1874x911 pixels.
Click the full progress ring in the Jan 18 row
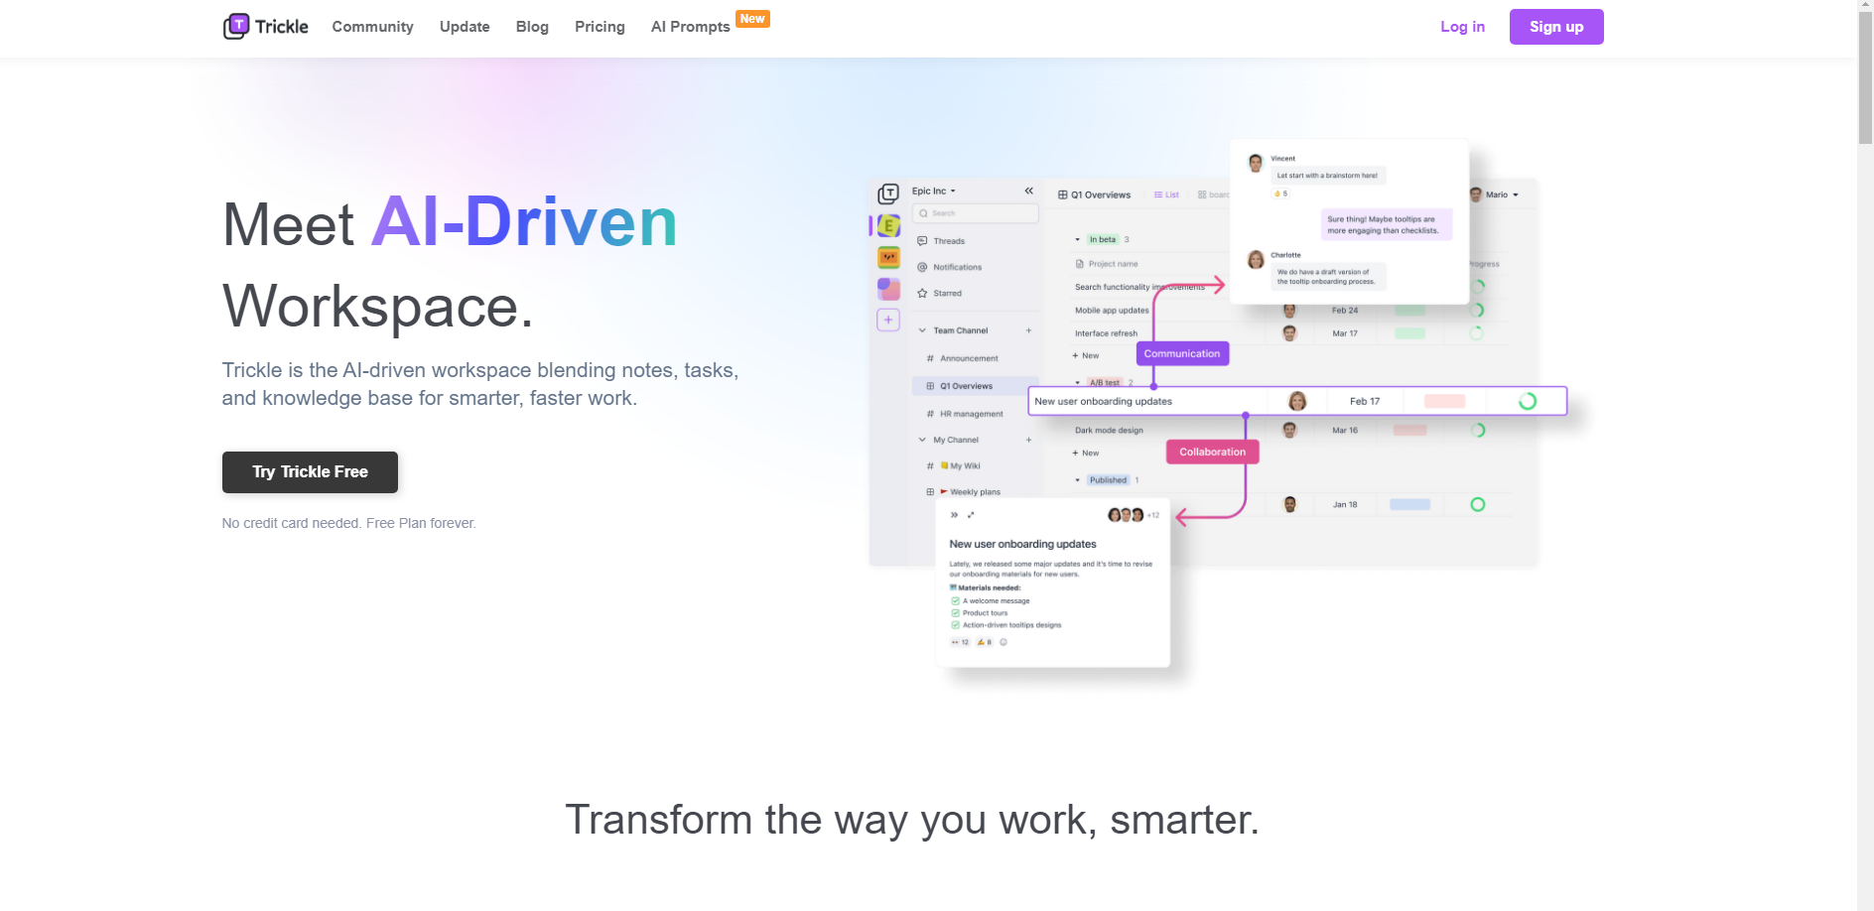1478,504
